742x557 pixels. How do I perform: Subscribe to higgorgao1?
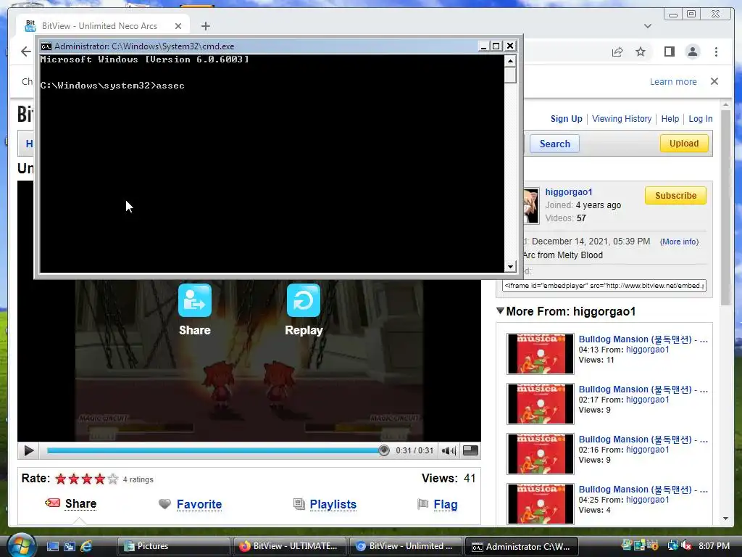click(675, 196)
